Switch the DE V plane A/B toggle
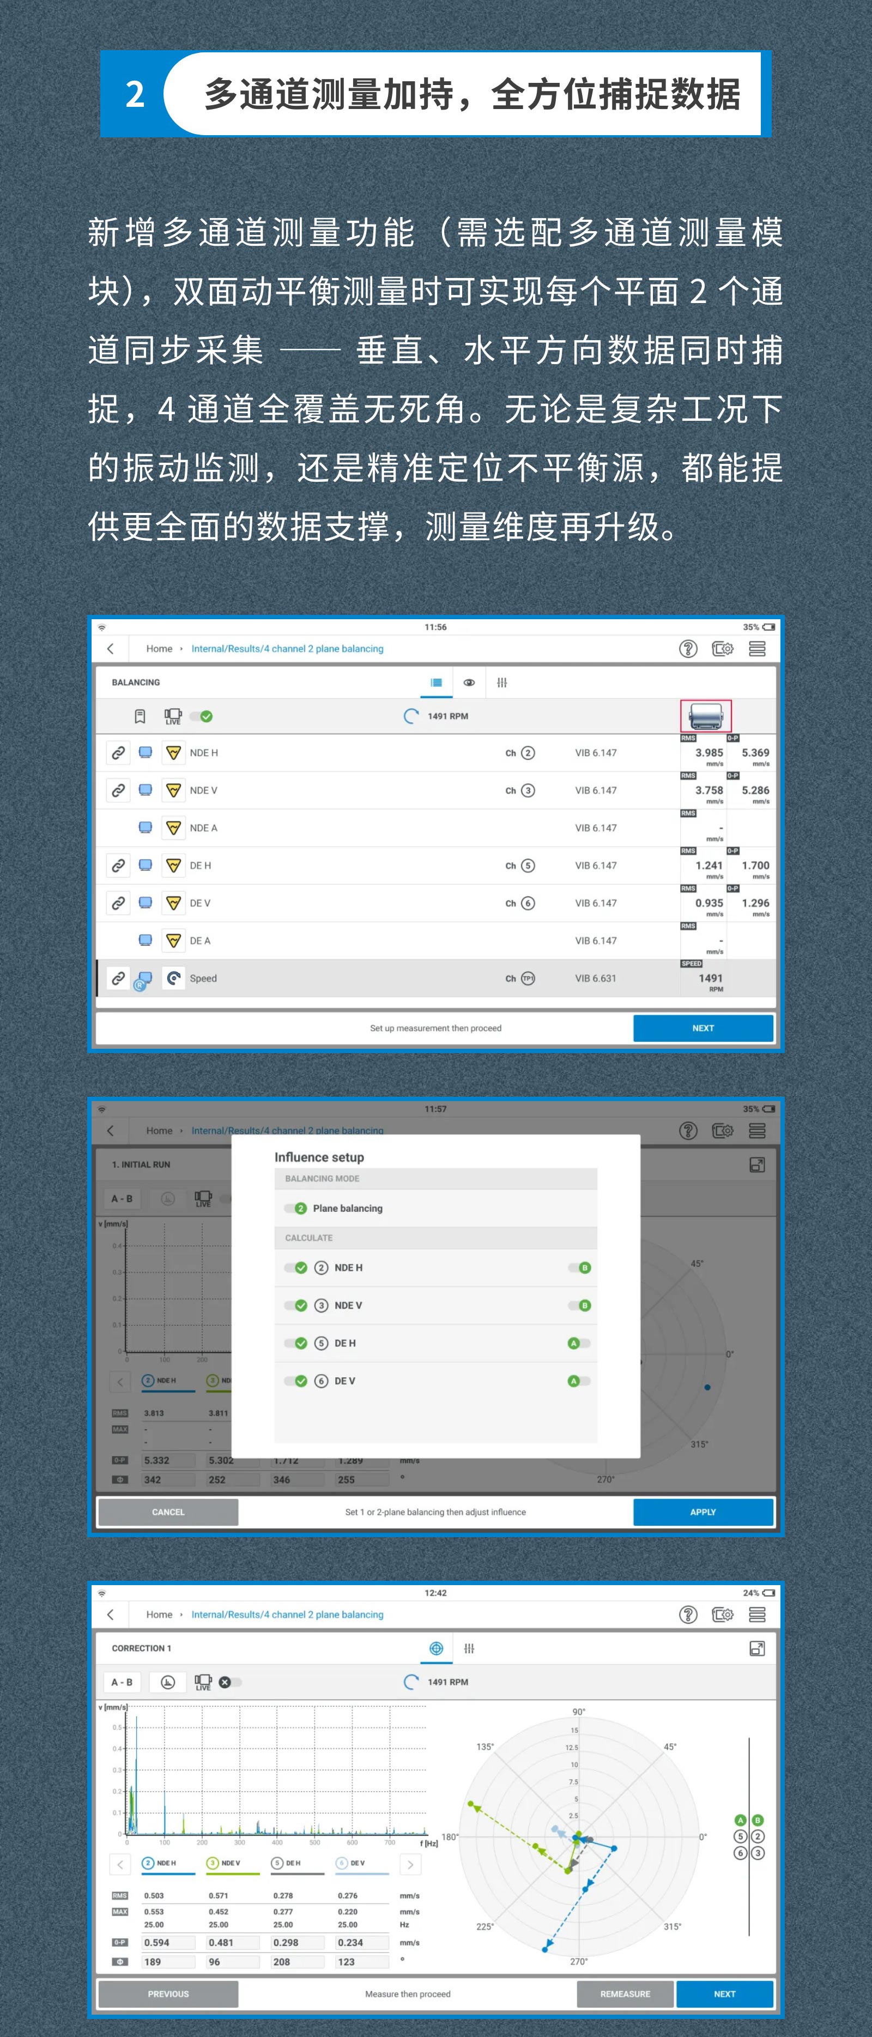 (579, 1381)
